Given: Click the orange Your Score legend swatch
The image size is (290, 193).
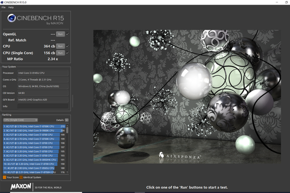Looking at the screenshot, I should pos(5,177).
